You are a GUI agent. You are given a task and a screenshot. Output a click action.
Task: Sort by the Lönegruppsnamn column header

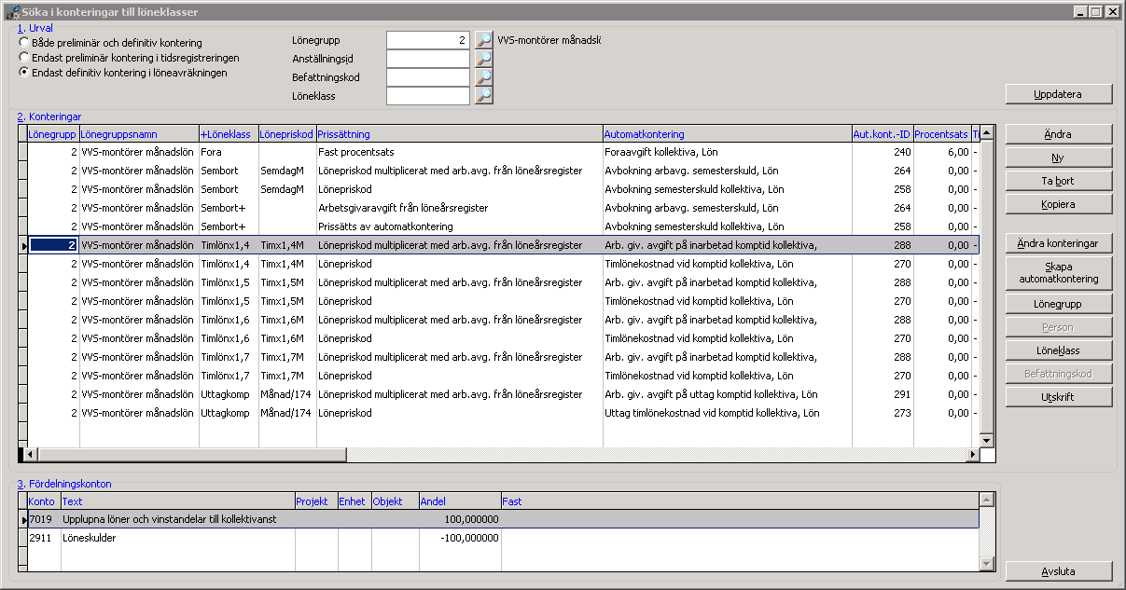[139, 134]
